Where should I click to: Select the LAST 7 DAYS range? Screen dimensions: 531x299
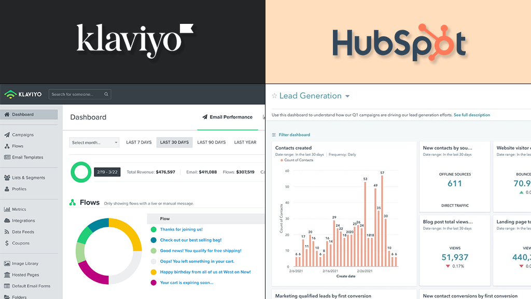click(139, 142)
